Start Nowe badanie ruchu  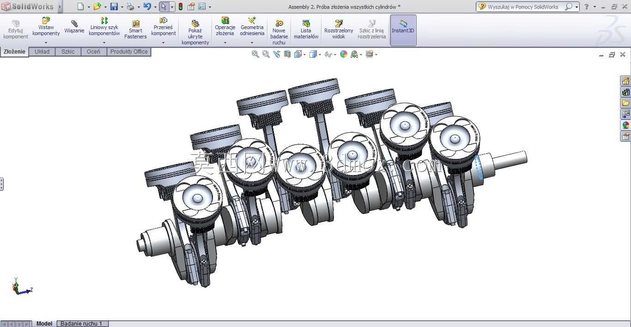coord(279,32)
